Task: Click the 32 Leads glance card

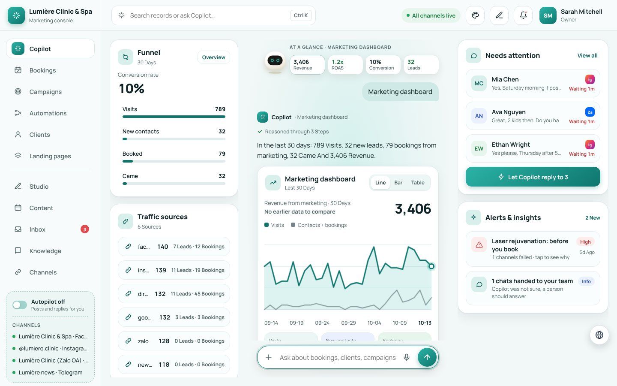Action: click(x=421, y=65)
